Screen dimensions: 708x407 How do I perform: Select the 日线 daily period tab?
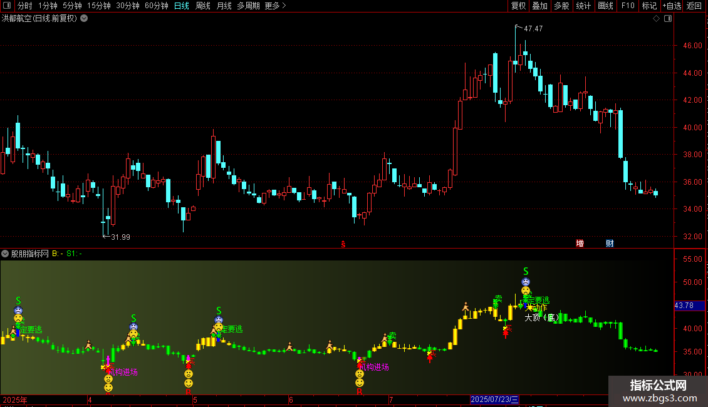coord(182,6)
